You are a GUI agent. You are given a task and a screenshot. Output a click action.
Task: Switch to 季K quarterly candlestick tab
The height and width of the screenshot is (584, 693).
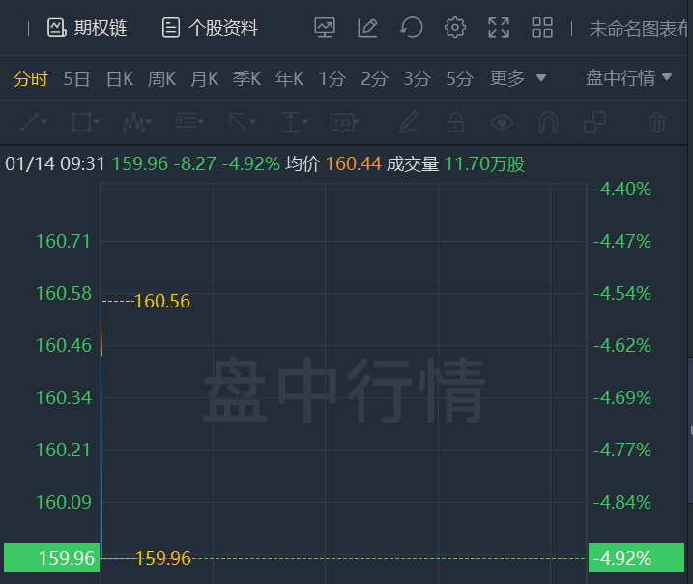tap(246, 78)
